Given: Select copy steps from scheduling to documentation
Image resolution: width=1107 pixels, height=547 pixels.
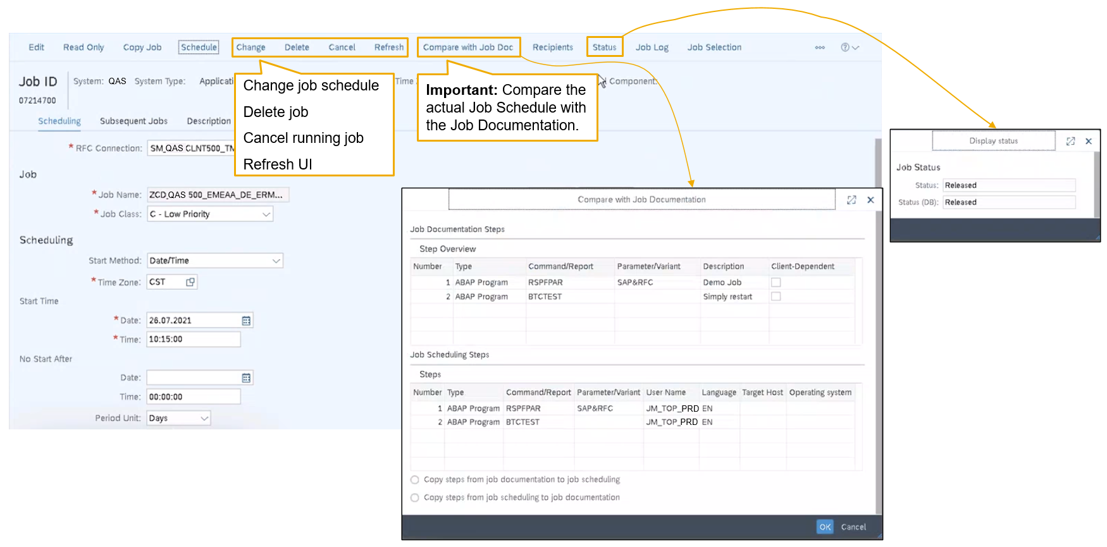Looking at the screenshot, I should 415,498.
